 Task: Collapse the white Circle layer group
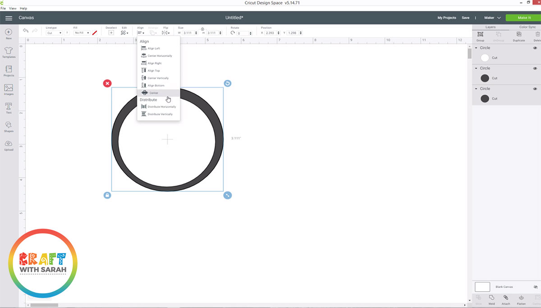pos(476,48)
